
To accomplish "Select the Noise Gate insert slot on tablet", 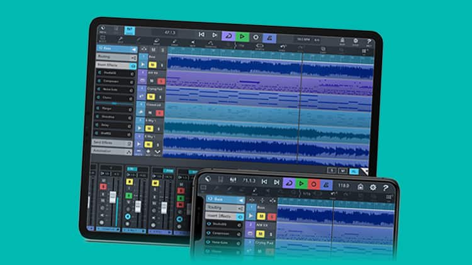I will [x=115, y=90].
